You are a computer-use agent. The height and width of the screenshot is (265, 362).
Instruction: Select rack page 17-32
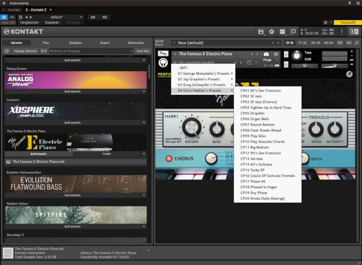[302, 43]
